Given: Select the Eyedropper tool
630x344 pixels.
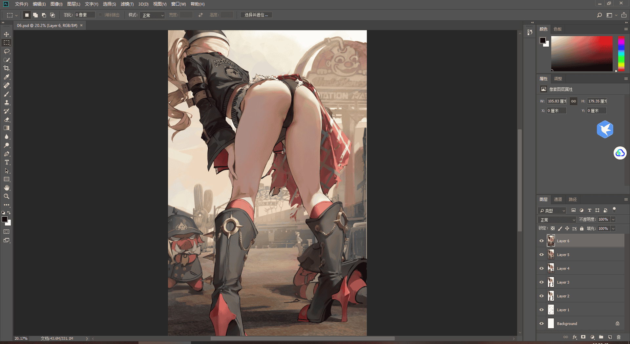Looking at the screenshot, I should point(7,77).
